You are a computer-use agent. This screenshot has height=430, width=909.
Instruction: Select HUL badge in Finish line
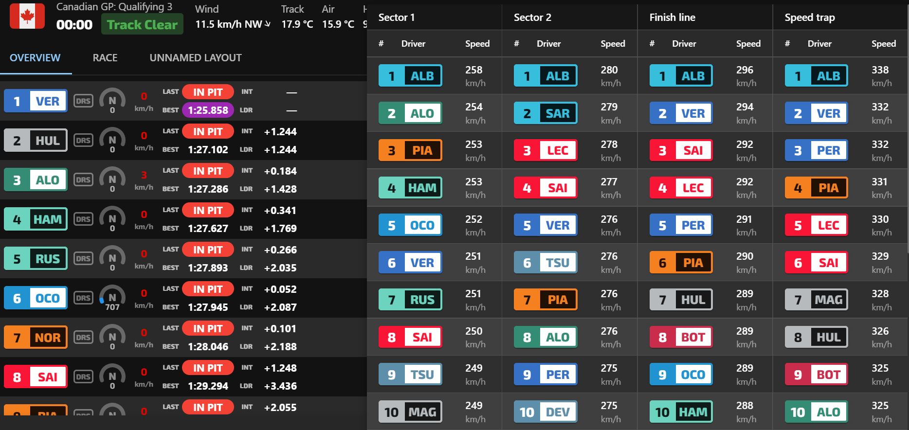click(x=681, y=300)
